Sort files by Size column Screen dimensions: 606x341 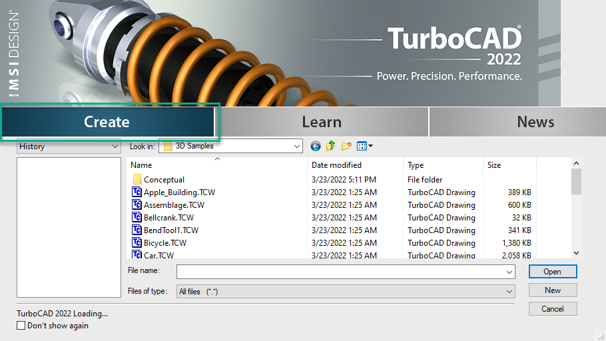pos(509,165)
